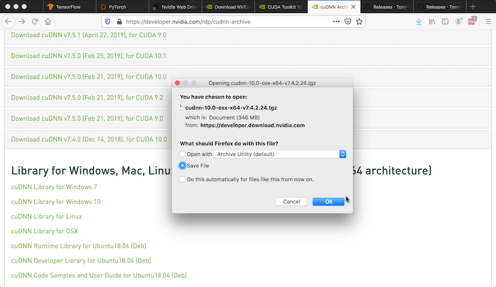Open the Library bookshelf icon
The width and height of the screenshot is (496, 287).
point(432,22)
